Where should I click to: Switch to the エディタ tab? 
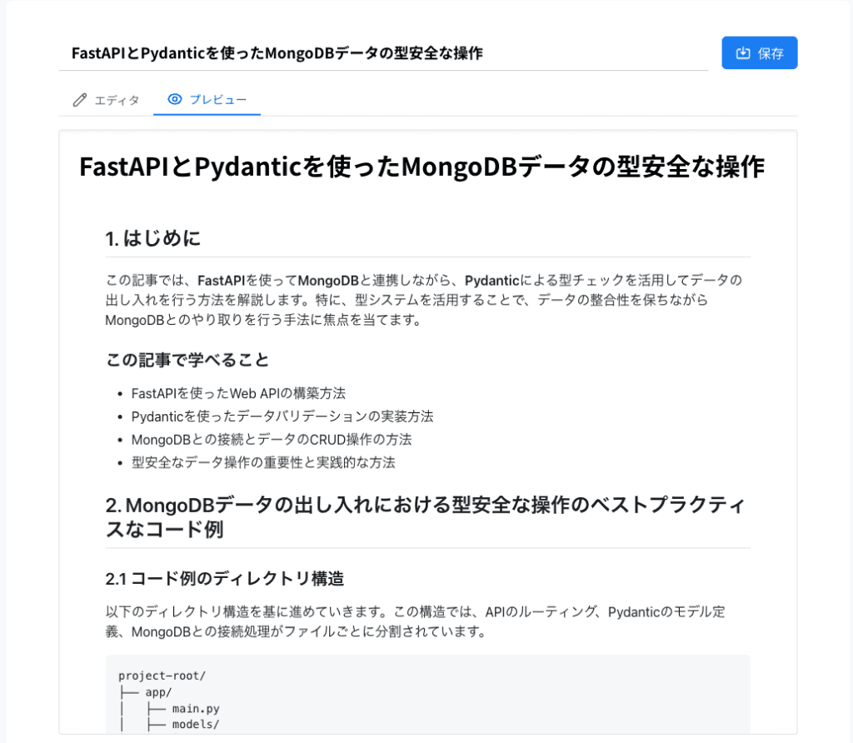[106, 100]
